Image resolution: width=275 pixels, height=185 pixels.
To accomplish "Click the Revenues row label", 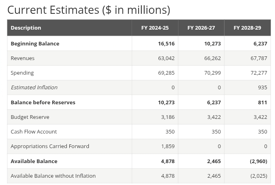I will pyautogui.click(x=22, y=58).
